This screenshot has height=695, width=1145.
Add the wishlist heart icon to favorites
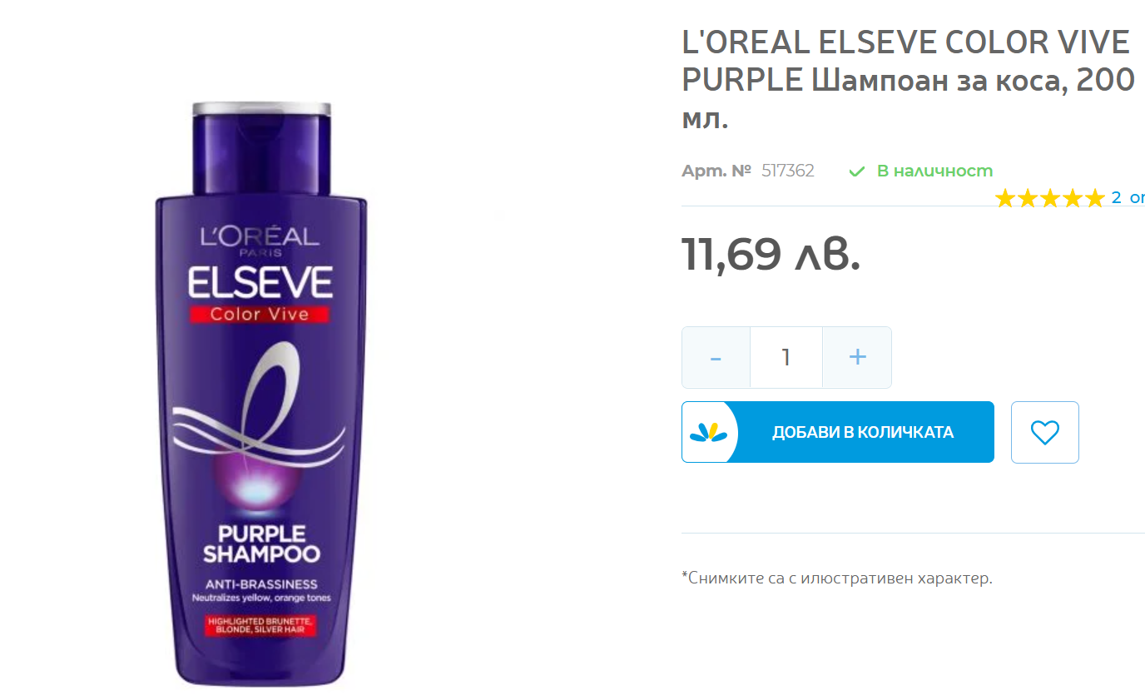point(1044,432)
